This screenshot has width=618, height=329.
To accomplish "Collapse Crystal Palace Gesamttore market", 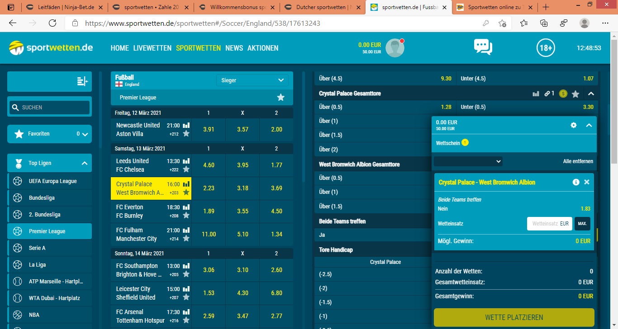I will pyautogui.click(x=590, y=94).
